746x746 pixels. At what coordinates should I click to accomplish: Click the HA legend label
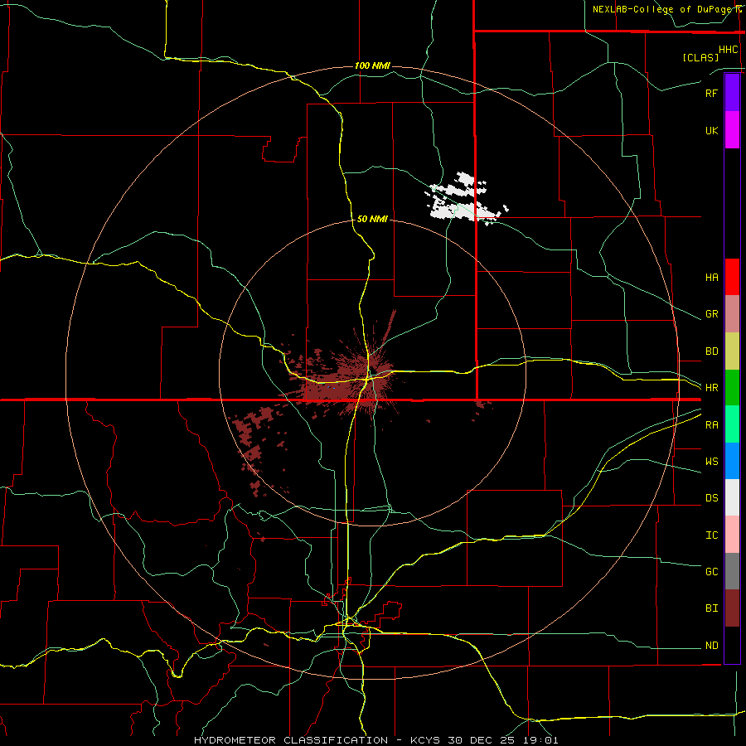(711, 277)
